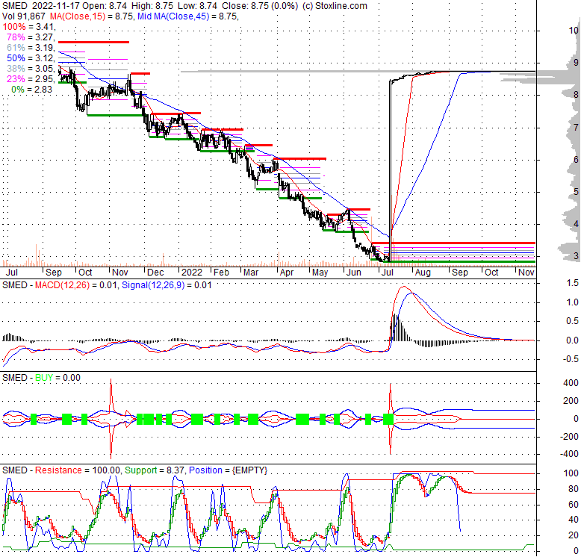Click the 'Vol 91,867' volume readout
This screenshot has width=581, height=557.
pyautogui.click(x=24, y=16)
